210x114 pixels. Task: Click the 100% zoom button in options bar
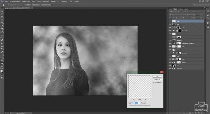pos(28,5)
